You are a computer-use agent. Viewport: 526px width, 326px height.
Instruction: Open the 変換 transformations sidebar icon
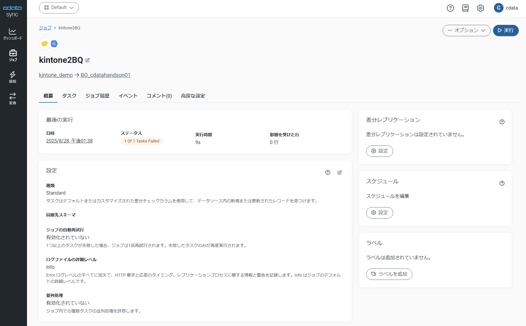tap(13, 98)
